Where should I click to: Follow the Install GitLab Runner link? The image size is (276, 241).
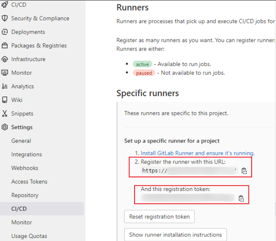click(x=197, y=153)
